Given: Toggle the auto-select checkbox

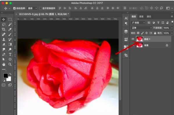Looking at the screenshot, I should (14, 8).
